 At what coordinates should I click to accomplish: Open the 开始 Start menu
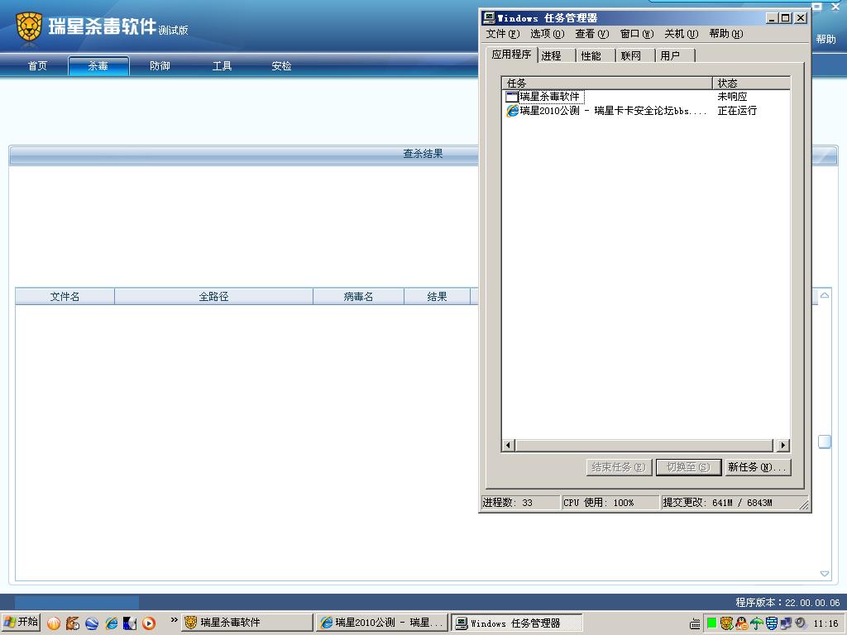pos(21,623)
